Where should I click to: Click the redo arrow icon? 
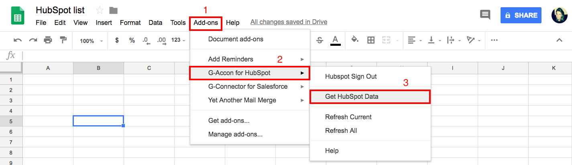click(33, 40)
